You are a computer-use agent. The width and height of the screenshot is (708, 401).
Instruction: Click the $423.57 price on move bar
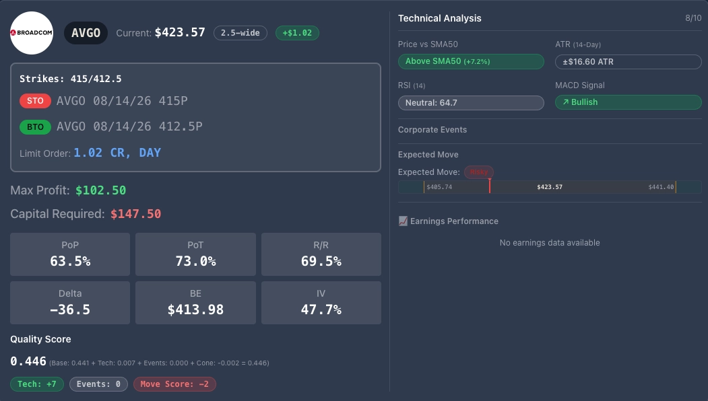click(550, 187)
